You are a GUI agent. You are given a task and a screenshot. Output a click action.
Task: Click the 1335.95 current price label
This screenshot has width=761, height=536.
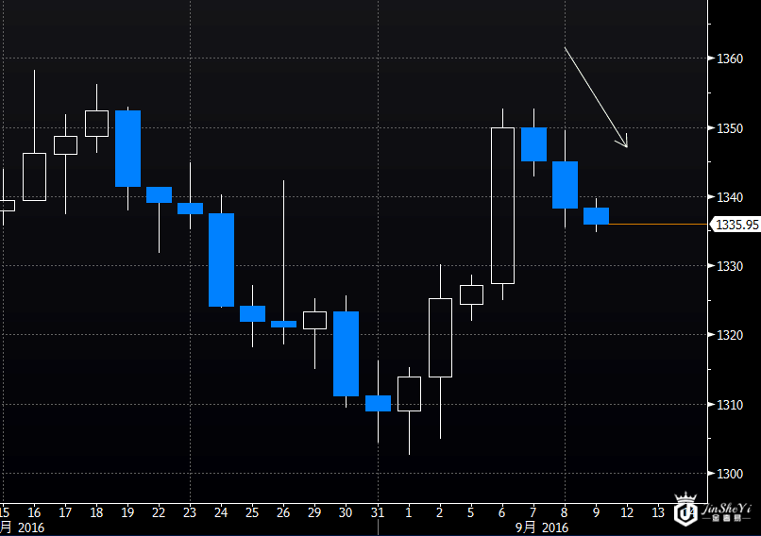coord(736,225)
